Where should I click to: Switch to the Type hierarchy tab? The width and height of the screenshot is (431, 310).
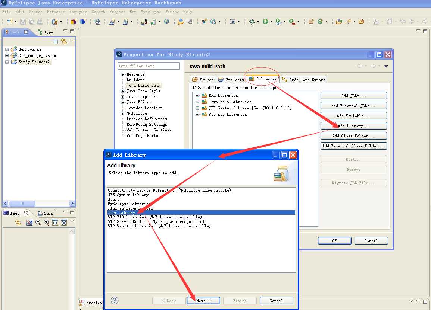click(46, 32)
